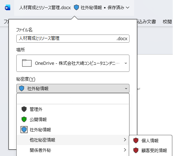Edit the ファイル名 input field

pos(73,38)
